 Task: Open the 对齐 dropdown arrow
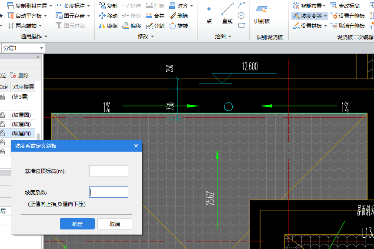tap(191, 6)
